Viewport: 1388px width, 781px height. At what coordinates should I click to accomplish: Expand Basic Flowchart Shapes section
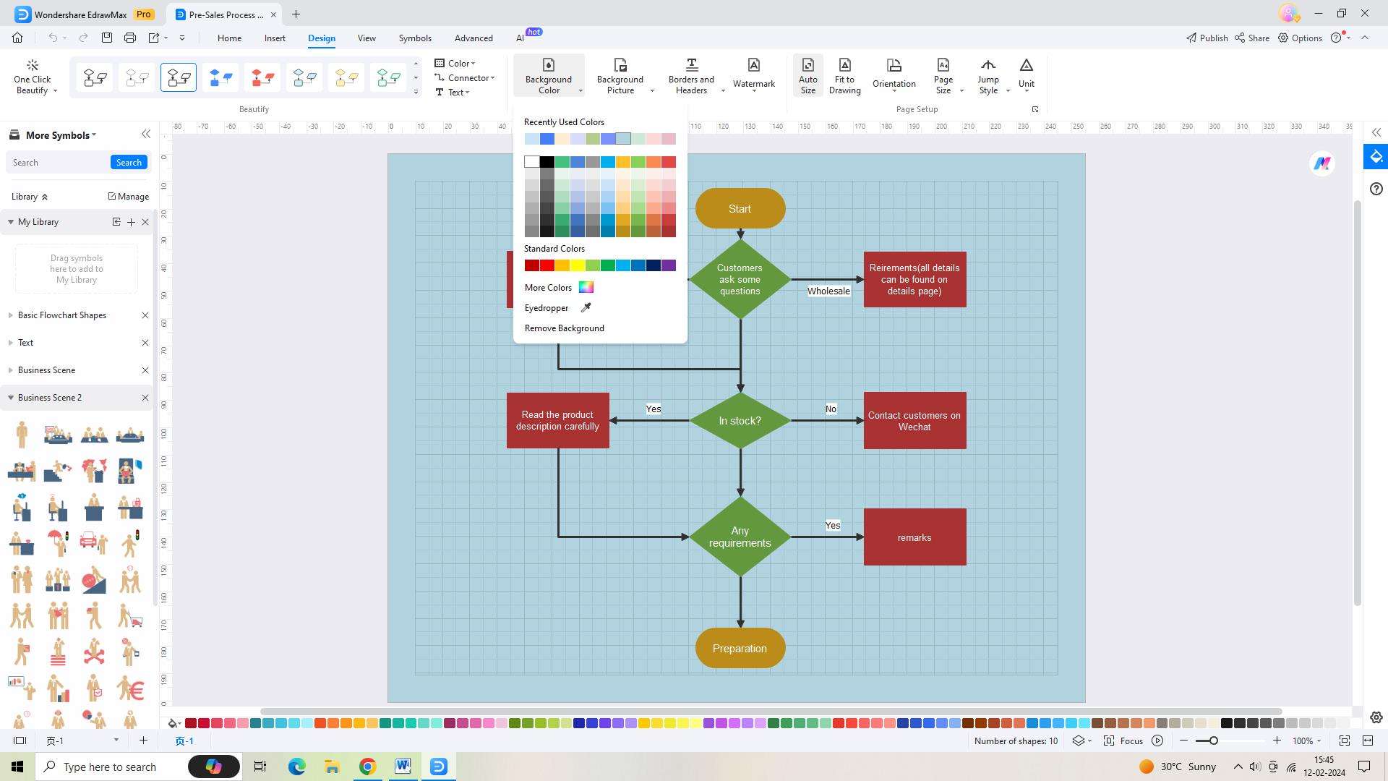[11, 315]
